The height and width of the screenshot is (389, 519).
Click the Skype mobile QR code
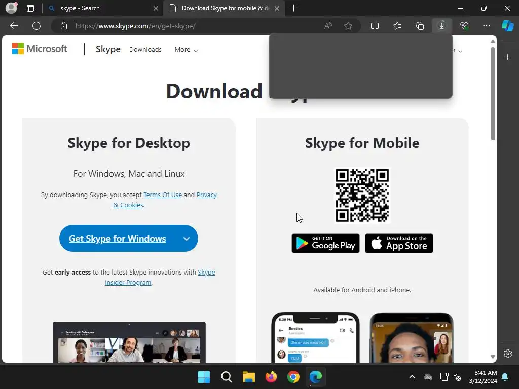point(362,195)
